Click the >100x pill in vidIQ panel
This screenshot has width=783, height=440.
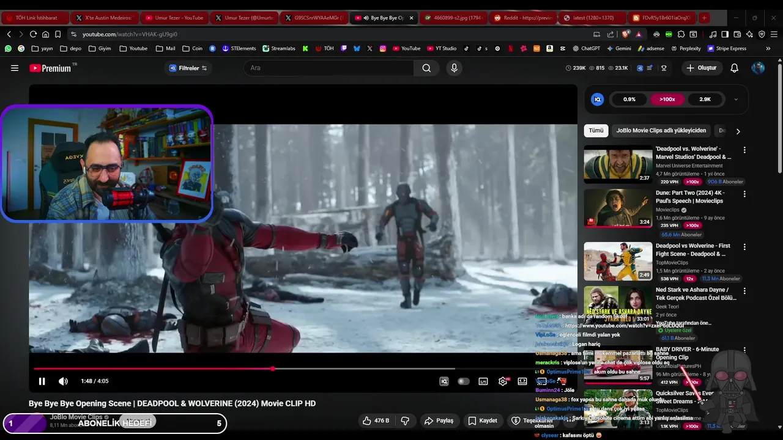click(x=667, y=99)
